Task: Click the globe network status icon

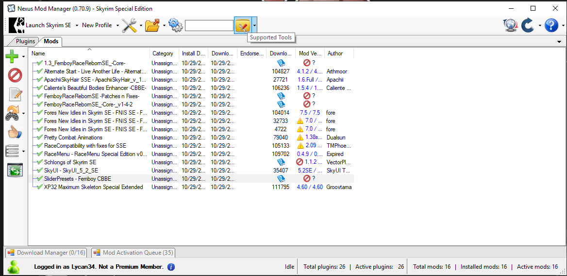Action: [511, 25]
